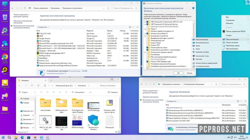Click the volume icon in the system tray
Viewport: 250px width, 140px height.
(x=228, y=137)
